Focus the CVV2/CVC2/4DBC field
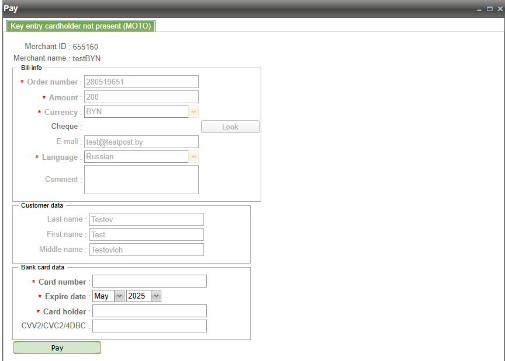Image resolution: width=505 pixels, height=361 pixels. [x=150, y=326]
